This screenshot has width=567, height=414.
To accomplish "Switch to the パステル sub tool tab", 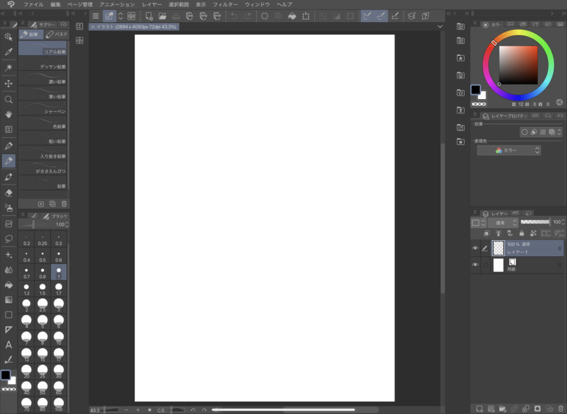I will click(x=57, y=34).
